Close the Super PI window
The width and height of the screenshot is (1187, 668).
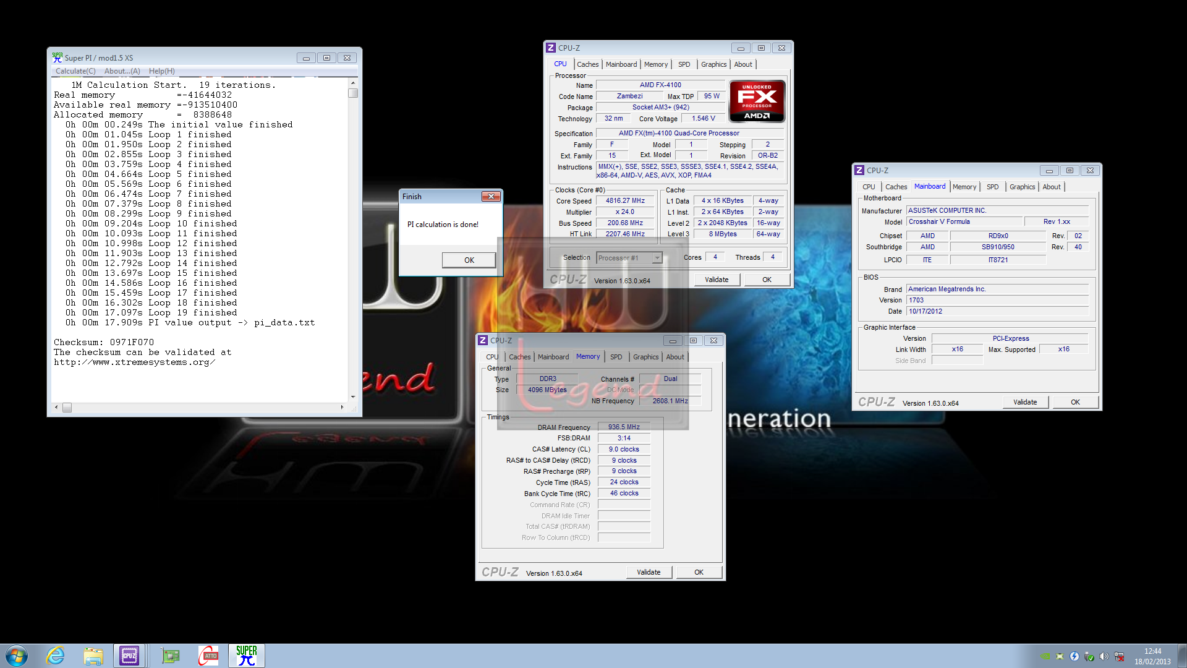[x=347, y=58]
